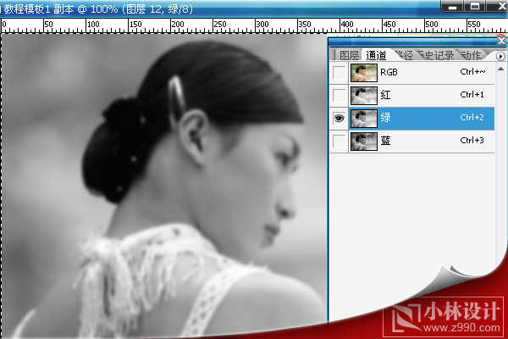Click the channels panel scroll up arrow
The height and width of the screenshot is (339, 508).
(x=500, y=69)
